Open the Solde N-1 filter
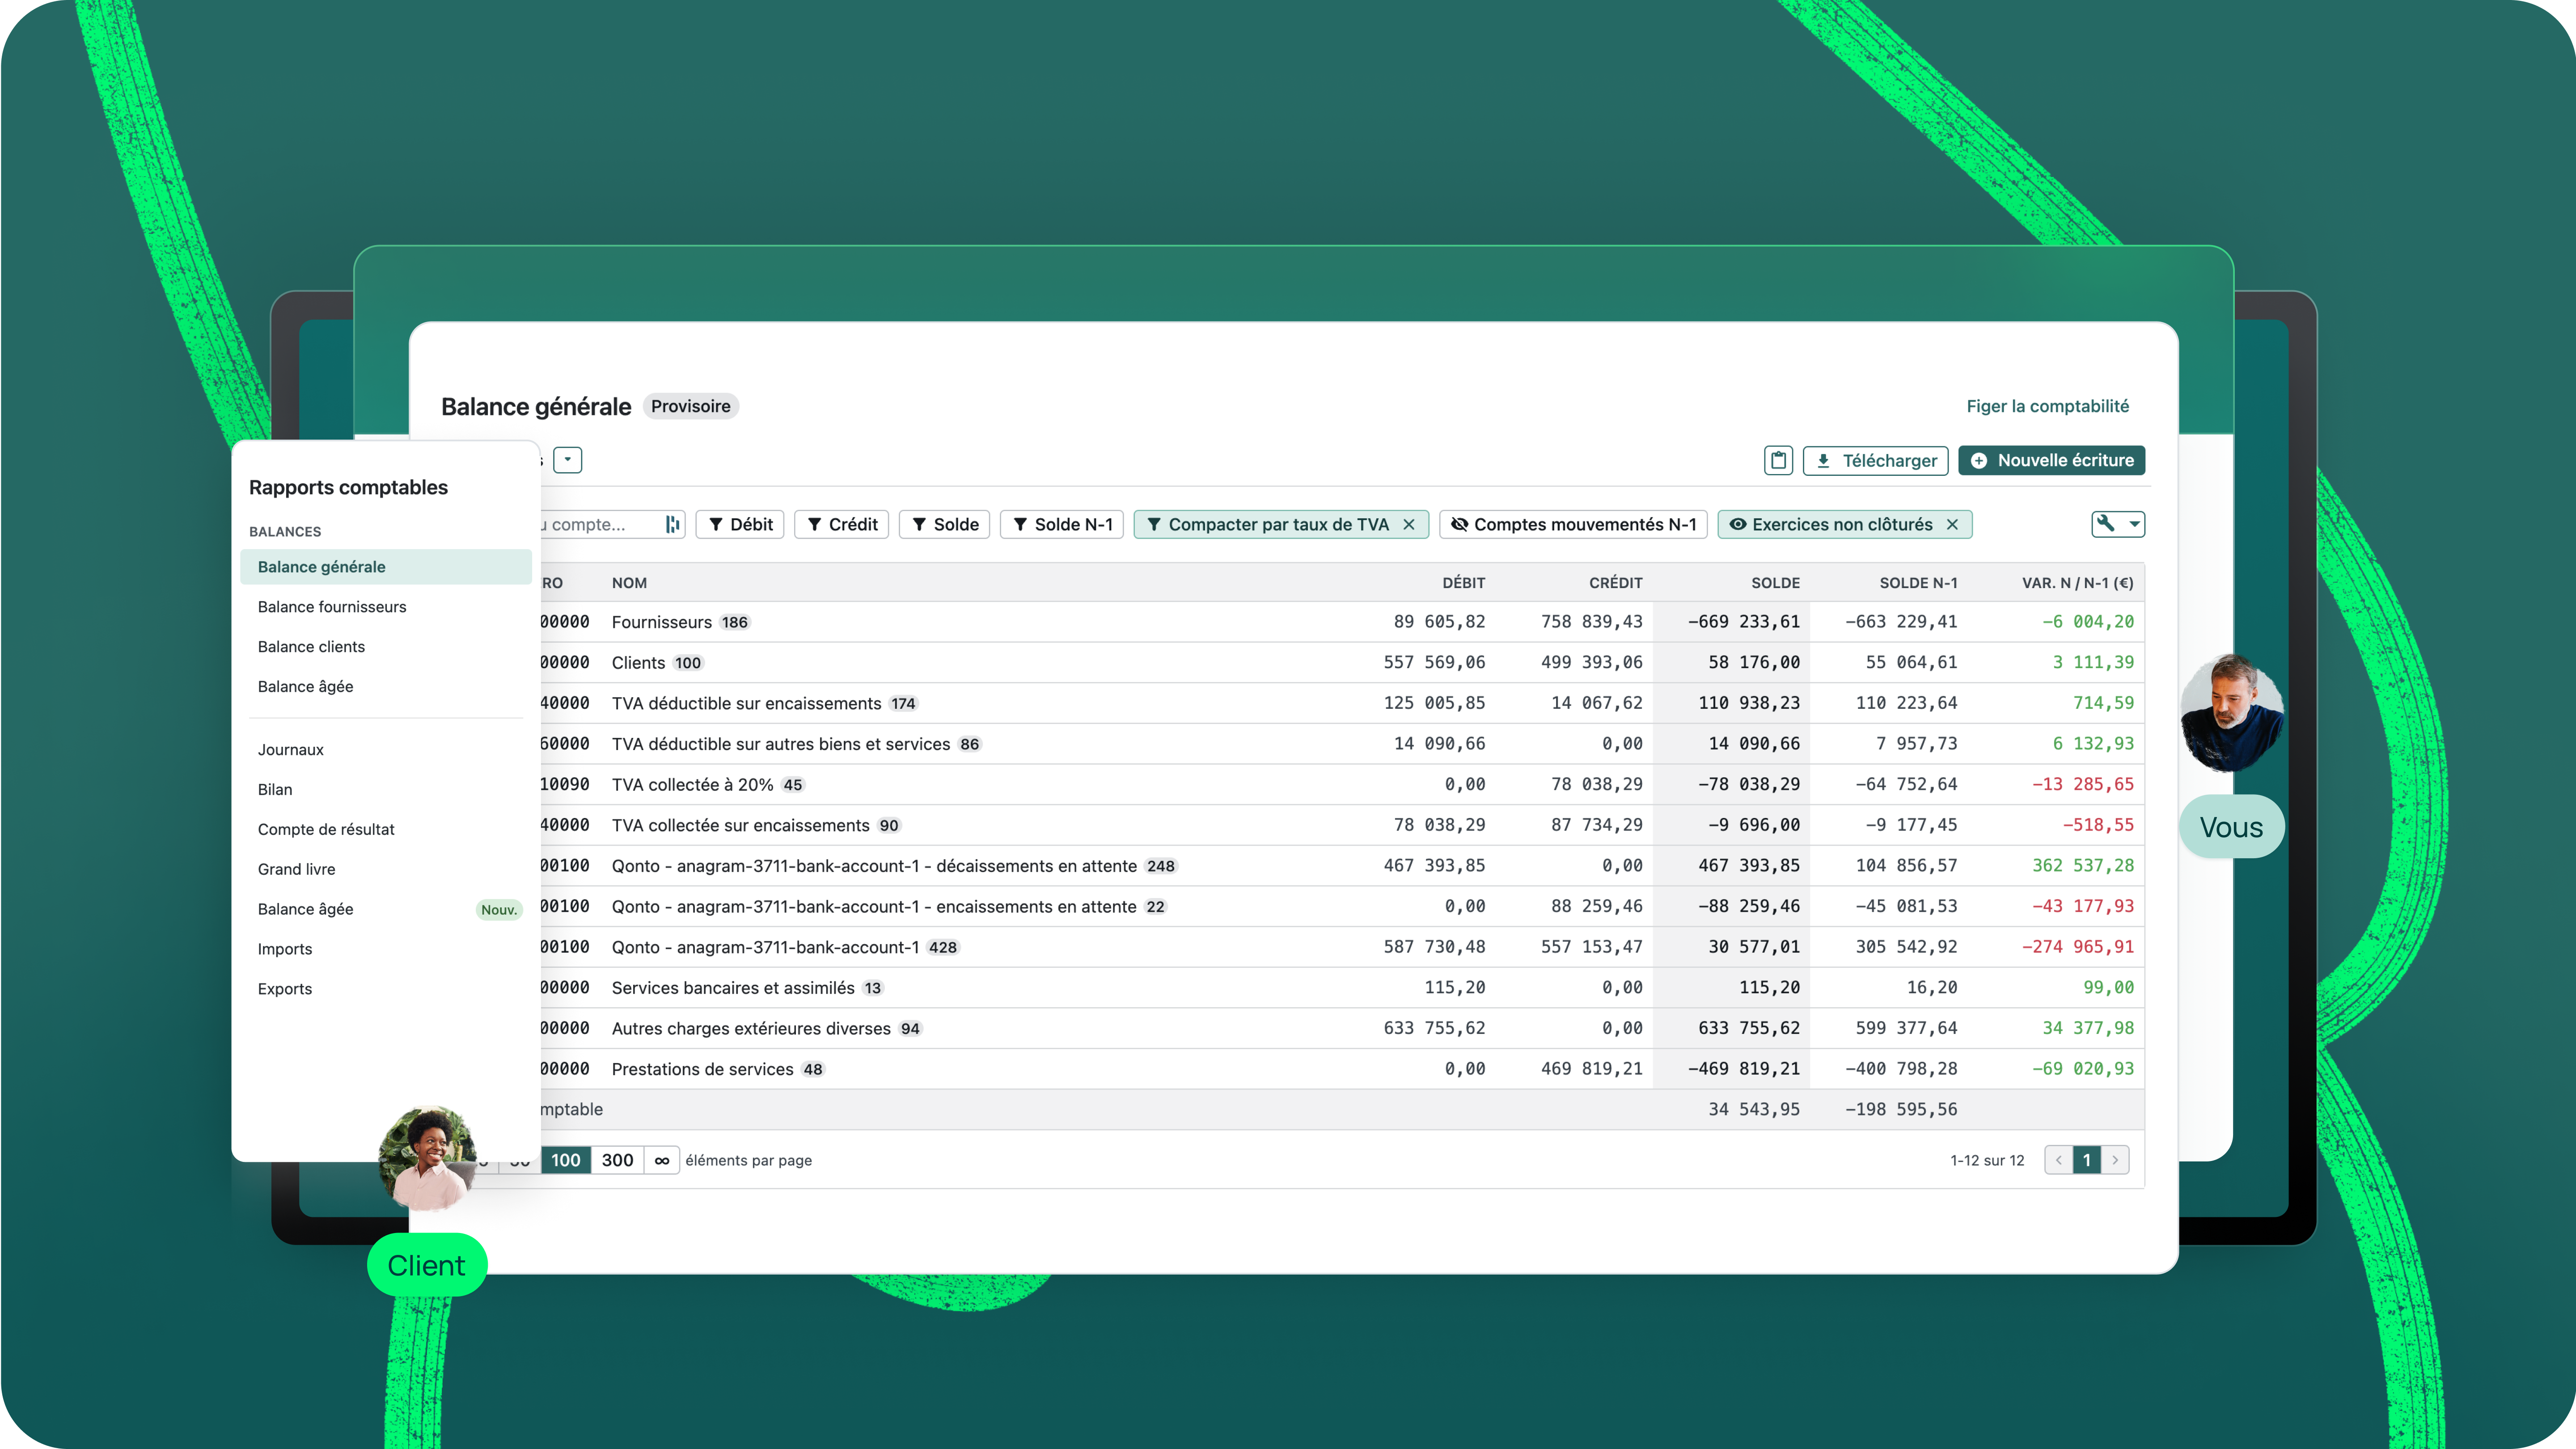 pyautogui.click(x=1062, y=524)
